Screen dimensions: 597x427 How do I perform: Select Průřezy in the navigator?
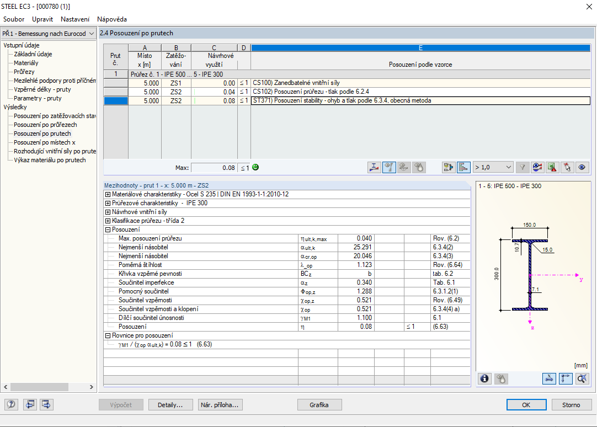(24, 72)
